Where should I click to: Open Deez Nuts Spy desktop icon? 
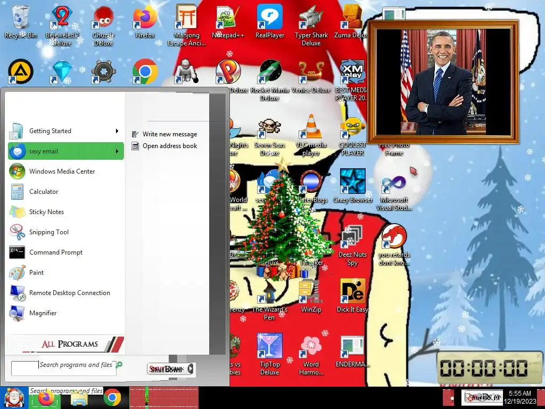(352, 245)
